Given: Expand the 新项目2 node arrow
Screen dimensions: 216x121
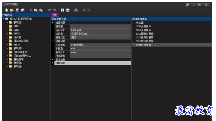Looking at the screenshot, I should click(x=7, y=48).
